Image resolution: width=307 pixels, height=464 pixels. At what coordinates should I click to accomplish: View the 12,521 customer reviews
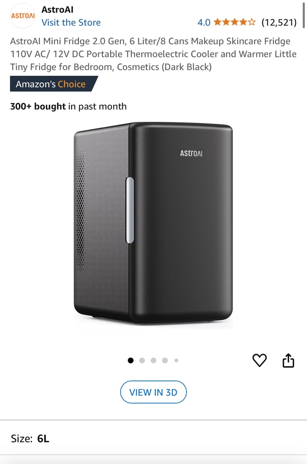tap(279, 23)
